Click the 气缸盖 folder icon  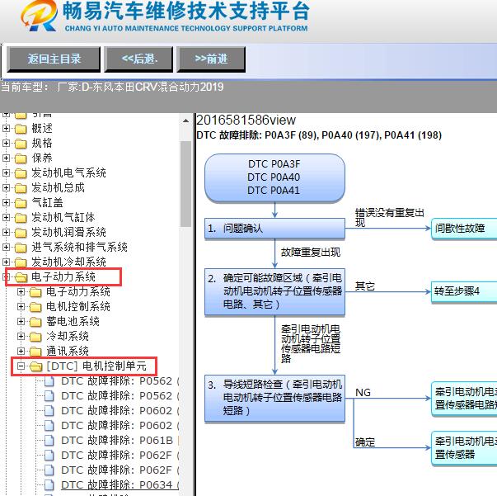(21, 203)
